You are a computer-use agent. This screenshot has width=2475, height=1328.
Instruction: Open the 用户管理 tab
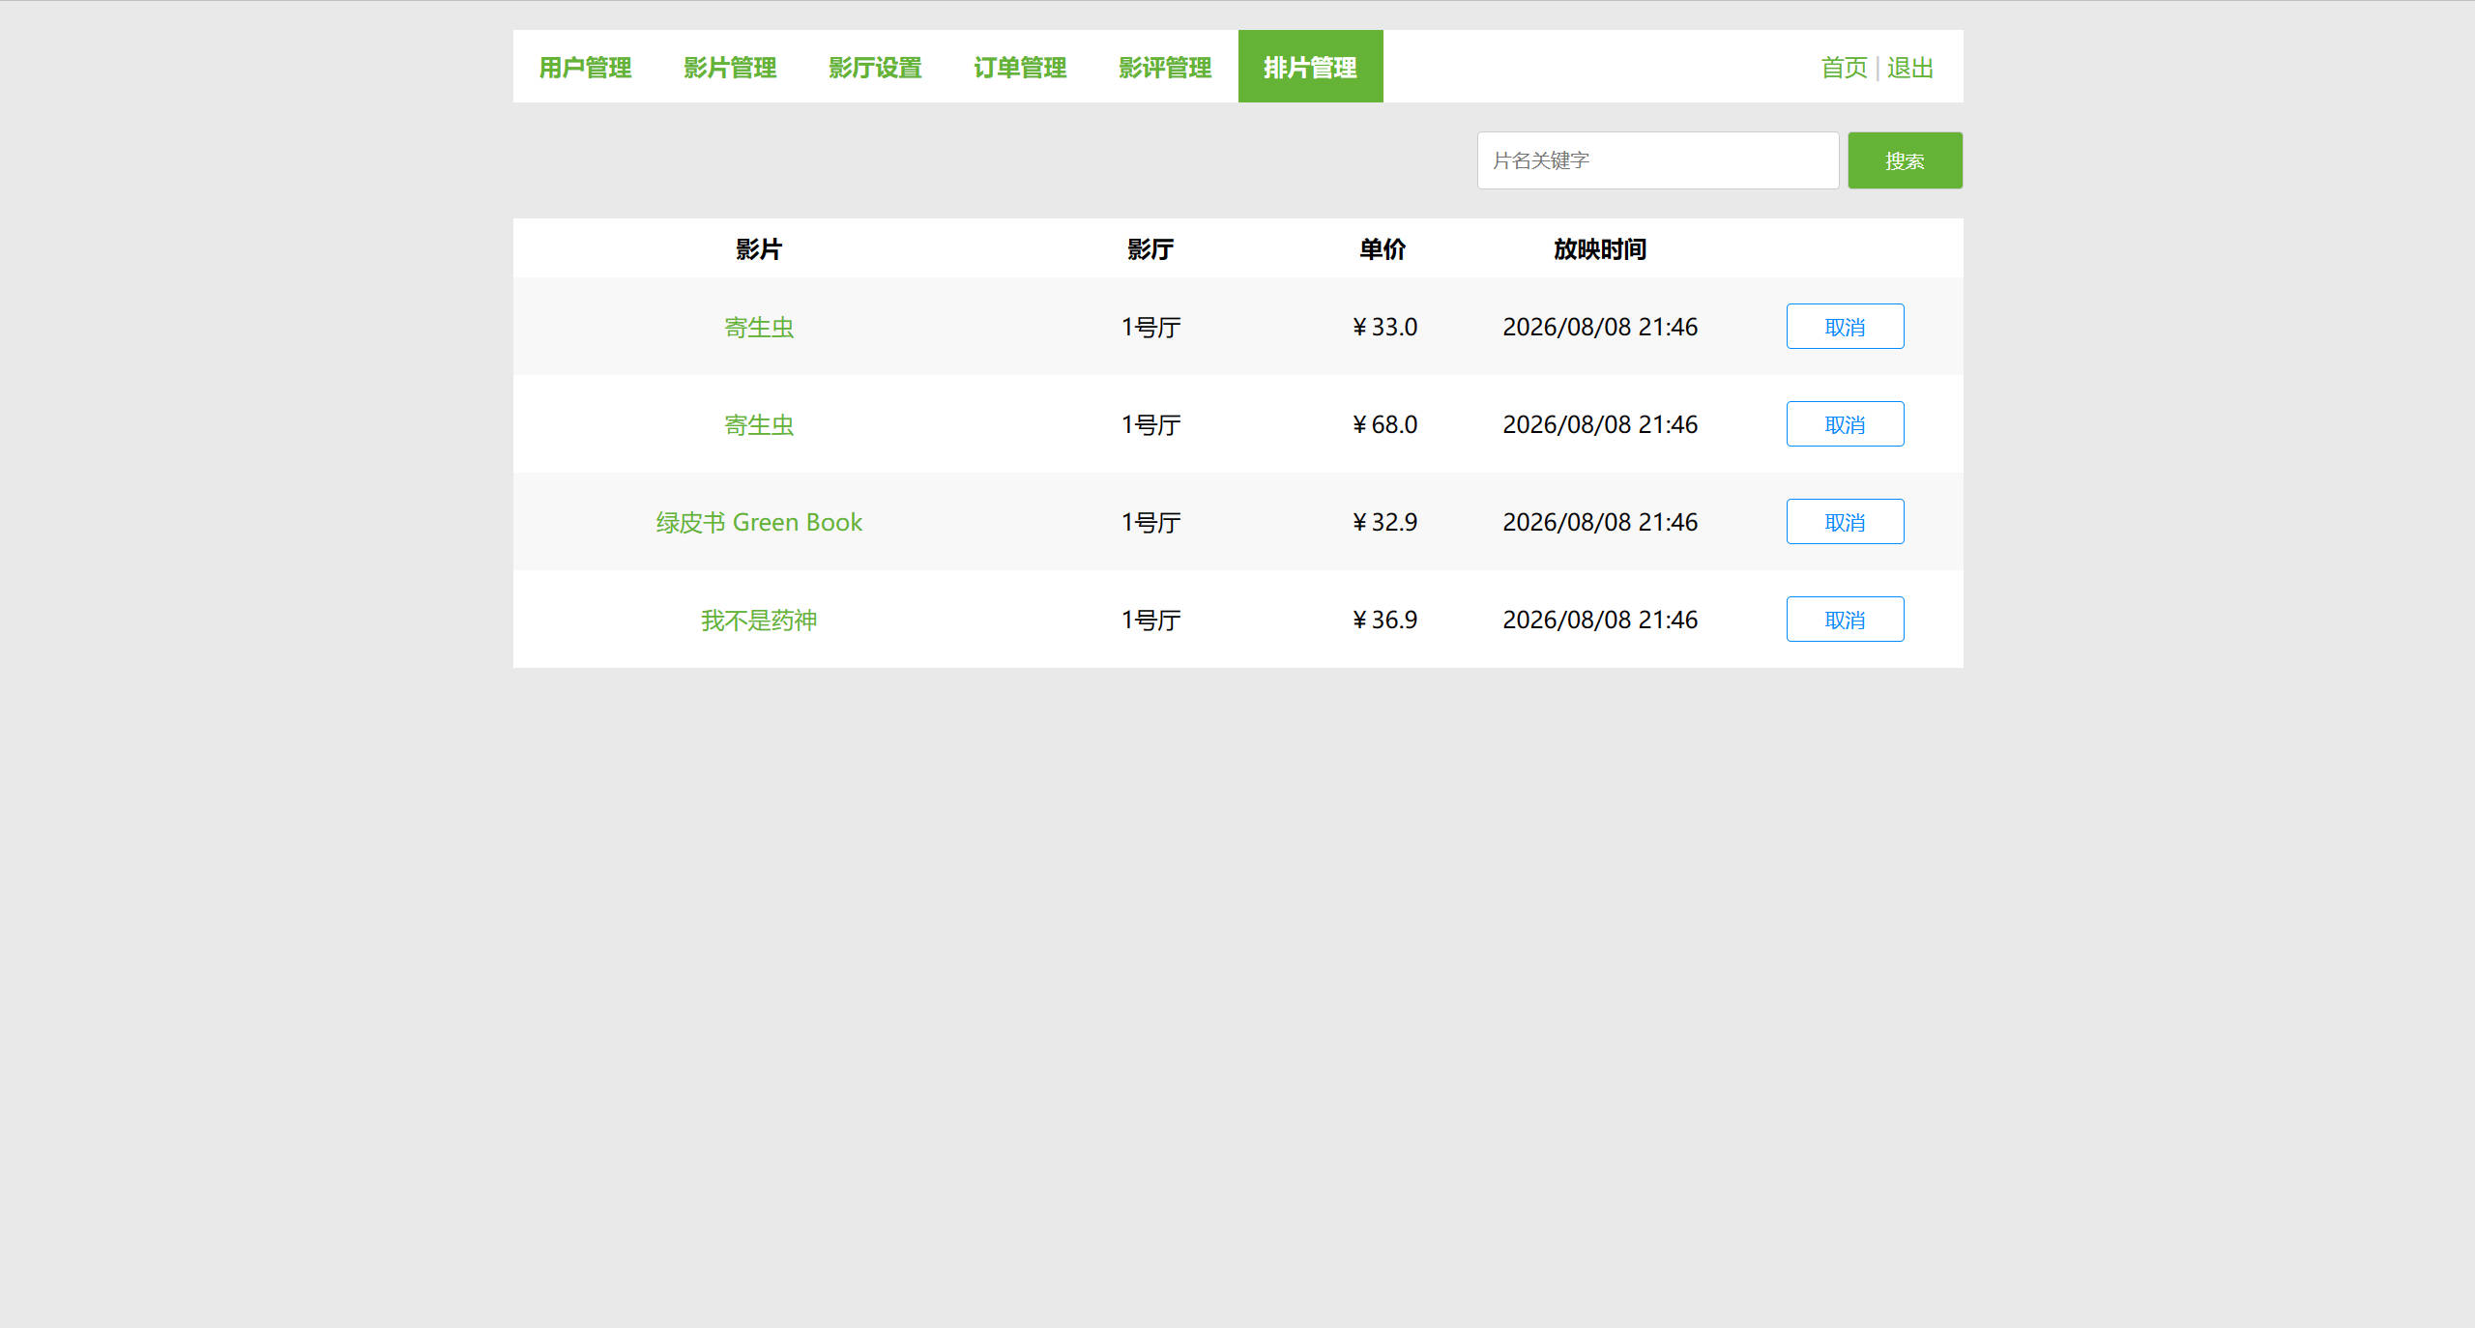coord(585,67)
